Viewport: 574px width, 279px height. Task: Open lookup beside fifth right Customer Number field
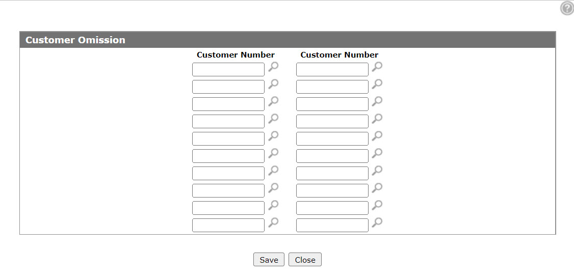tap(377, 136)
